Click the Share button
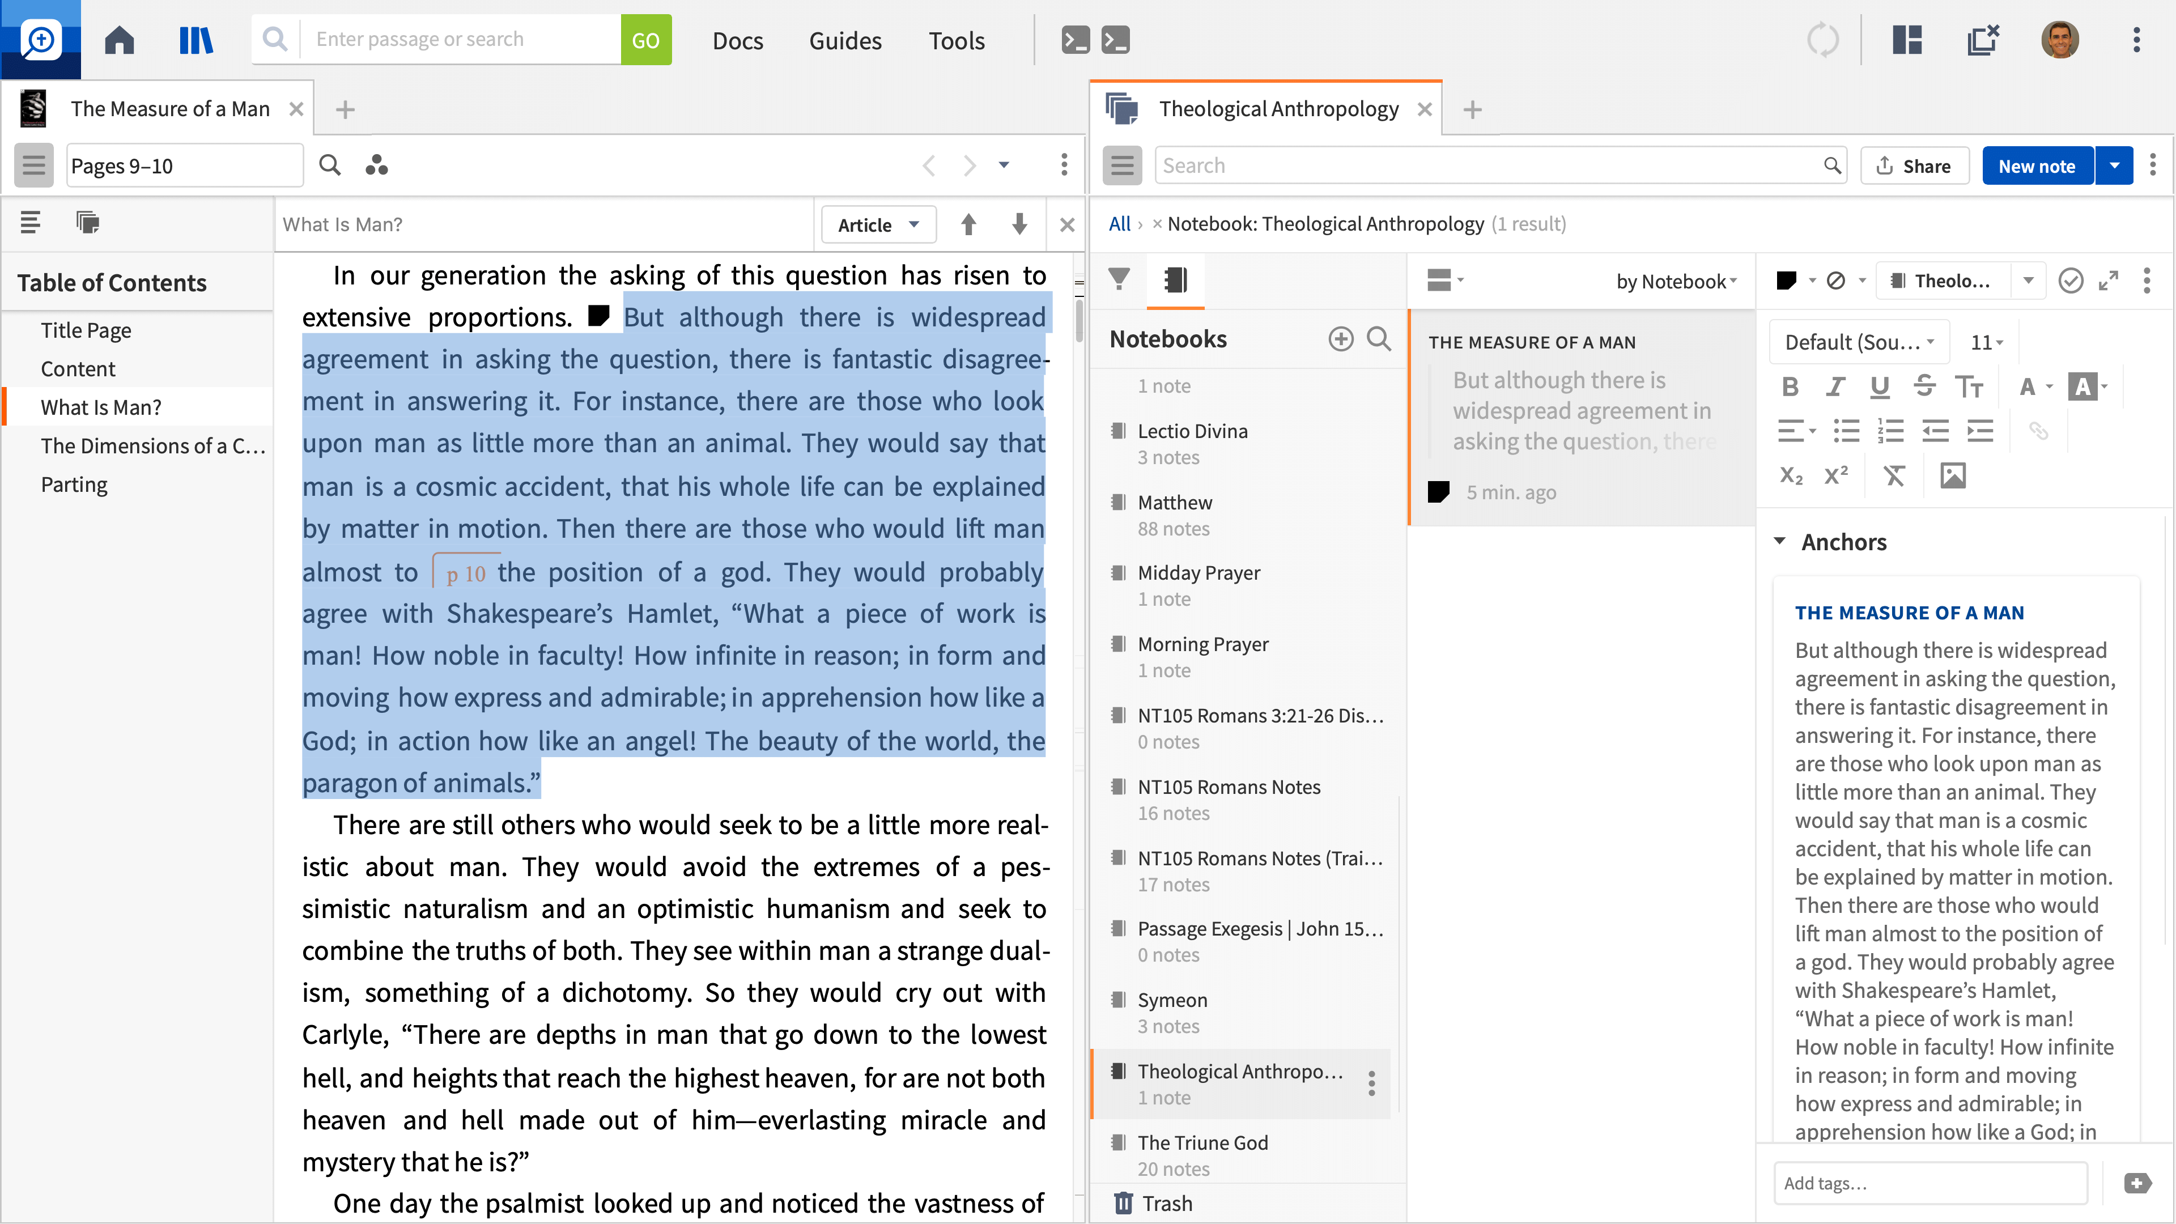 coord(1915,165)
